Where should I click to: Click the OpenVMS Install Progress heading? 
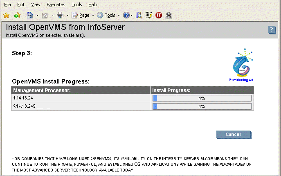point(51,81)
